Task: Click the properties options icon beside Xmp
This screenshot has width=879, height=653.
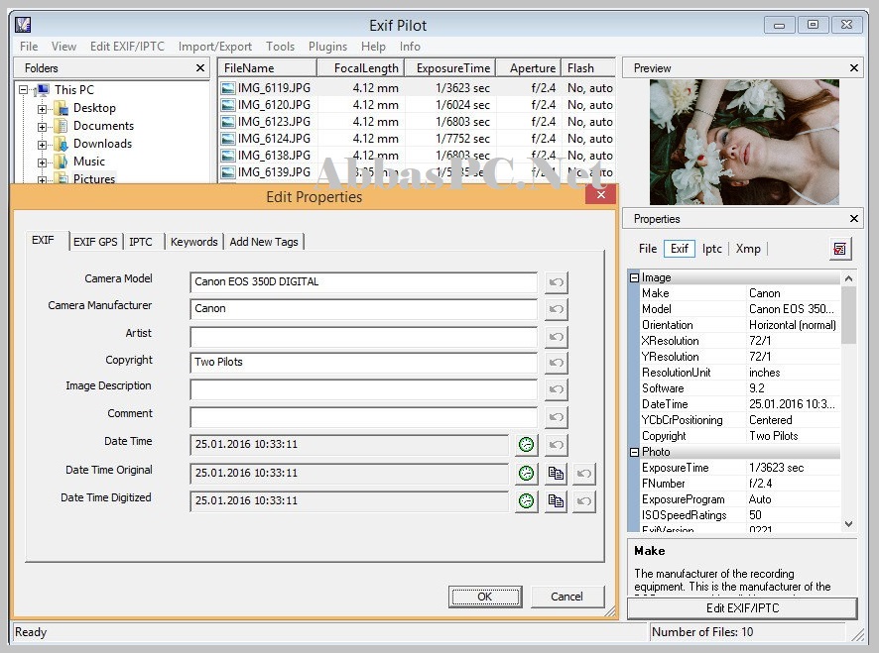Action: [840, 249]
